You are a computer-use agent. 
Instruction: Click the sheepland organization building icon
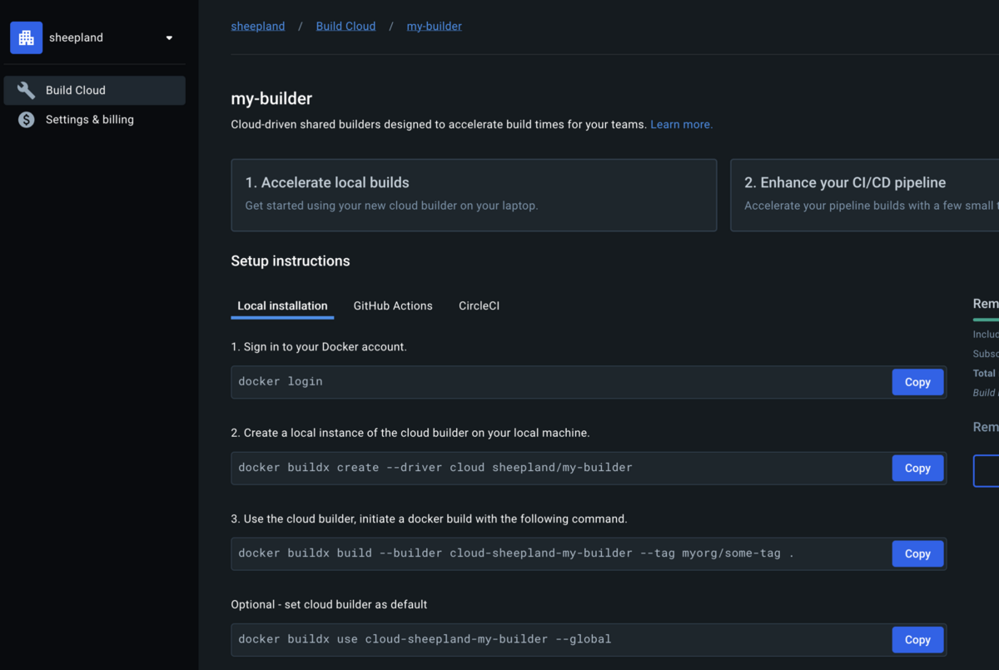tap(27, 38)
